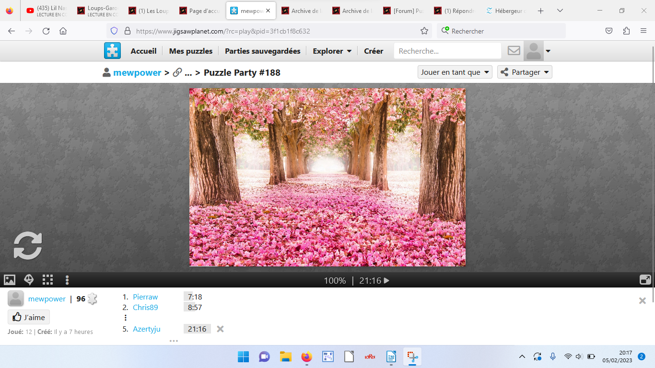Restart the puzzle with the large refresh arrows

click(28, 246)
